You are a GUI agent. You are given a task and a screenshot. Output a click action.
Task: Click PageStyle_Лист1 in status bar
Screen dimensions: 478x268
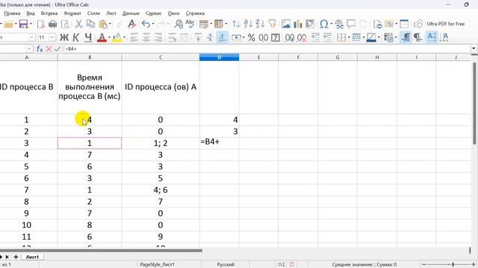(x=157, y=265)
